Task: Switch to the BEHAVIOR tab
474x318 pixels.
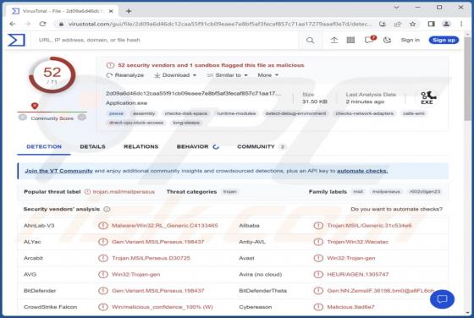Action: pos(198,146)
